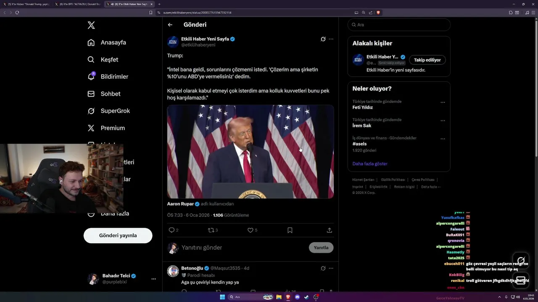Click the floating Grok button bottom right

[521, 260]
